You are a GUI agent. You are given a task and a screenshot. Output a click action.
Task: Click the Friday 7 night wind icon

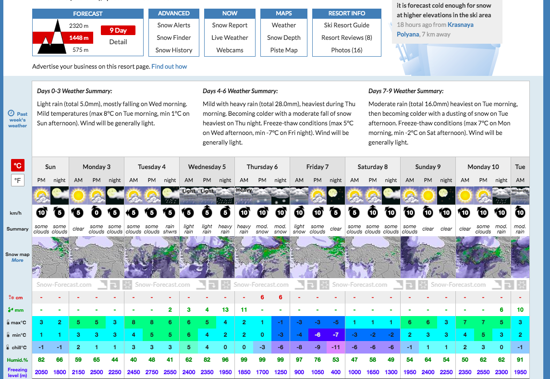click(336, 212)
